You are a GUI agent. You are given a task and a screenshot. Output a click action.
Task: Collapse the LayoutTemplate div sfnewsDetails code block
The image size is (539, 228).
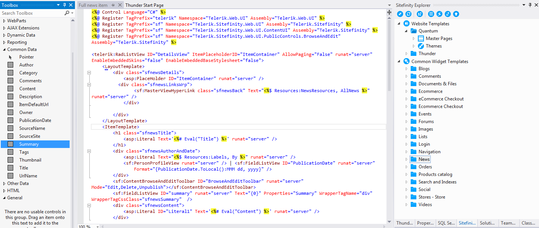[89, 72]
